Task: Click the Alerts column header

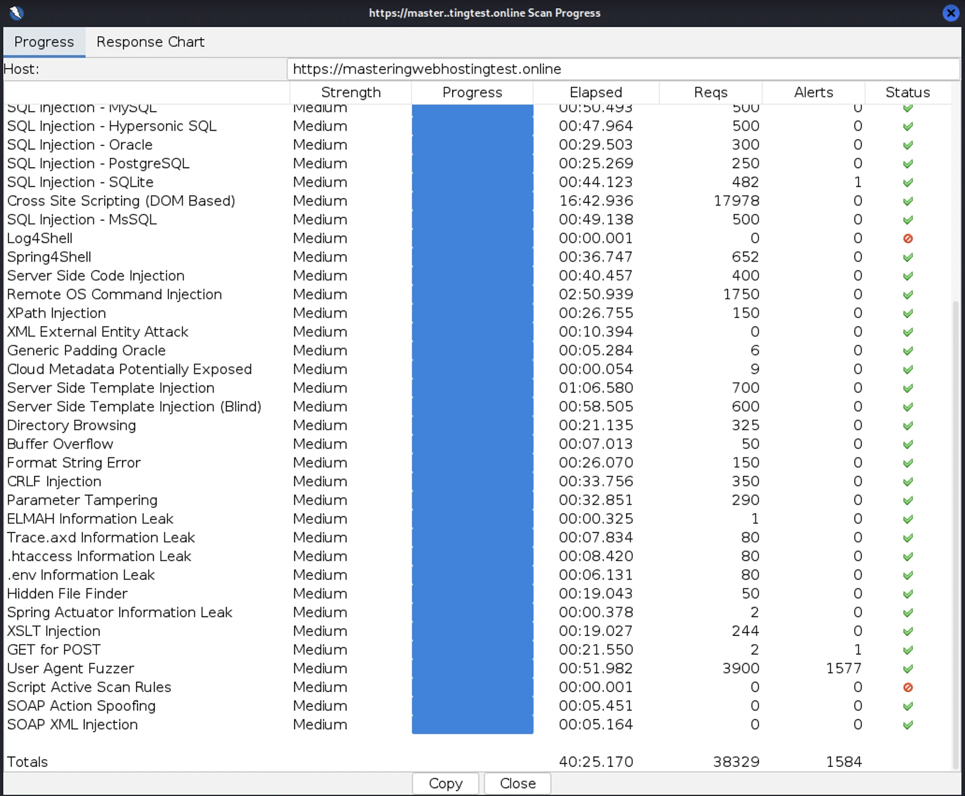Action: (813, 92)
